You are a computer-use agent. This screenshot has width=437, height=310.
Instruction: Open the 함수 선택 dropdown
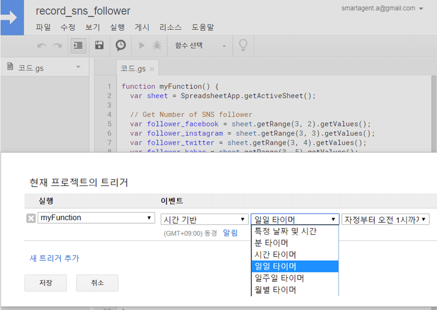(200, 46)
